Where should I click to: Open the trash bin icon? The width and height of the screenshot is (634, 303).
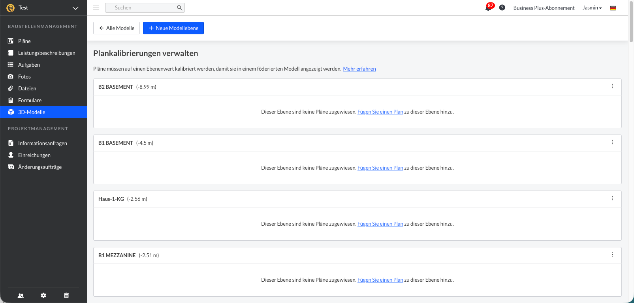click(x=66, y=296)
